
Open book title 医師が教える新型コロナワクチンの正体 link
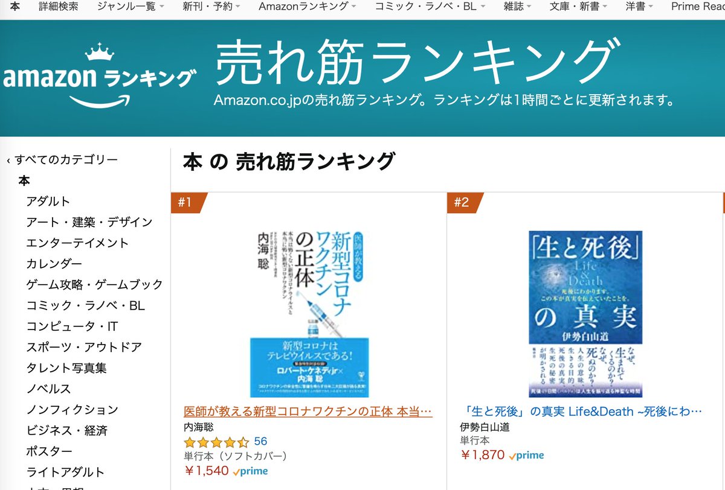click(x=308, y=412)
